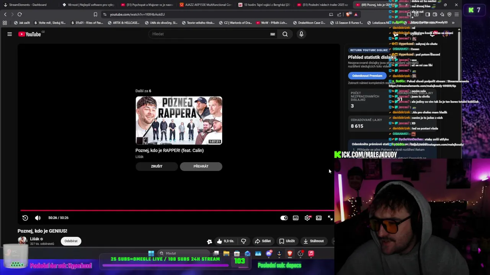The height and width of the screenshot is (275, 490).
Task: Open the Windows Start button
Action: pyautogui.click(x=151, y=253)
